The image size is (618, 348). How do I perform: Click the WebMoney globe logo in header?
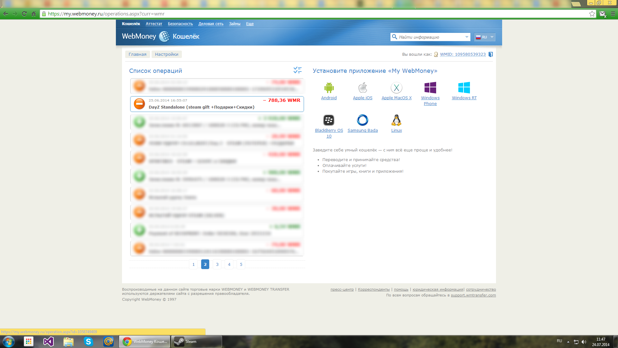click(164, 36)
